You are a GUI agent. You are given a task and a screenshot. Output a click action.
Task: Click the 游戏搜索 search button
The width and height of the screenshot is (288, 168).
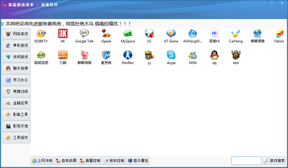(275, 161)
